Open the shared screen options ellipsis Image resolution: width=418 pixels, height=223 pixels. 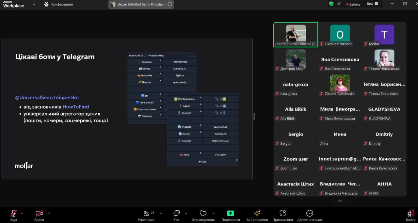point(170,4)
